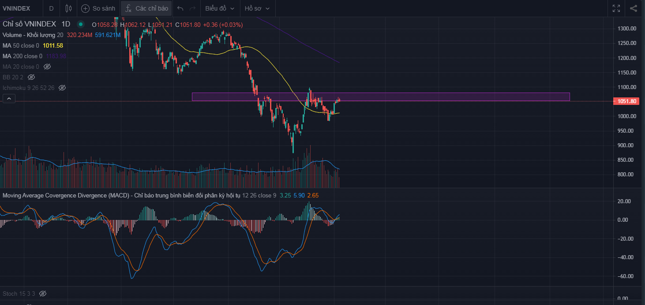
Task: Select the MA 50 close legend
Action: 21,45
